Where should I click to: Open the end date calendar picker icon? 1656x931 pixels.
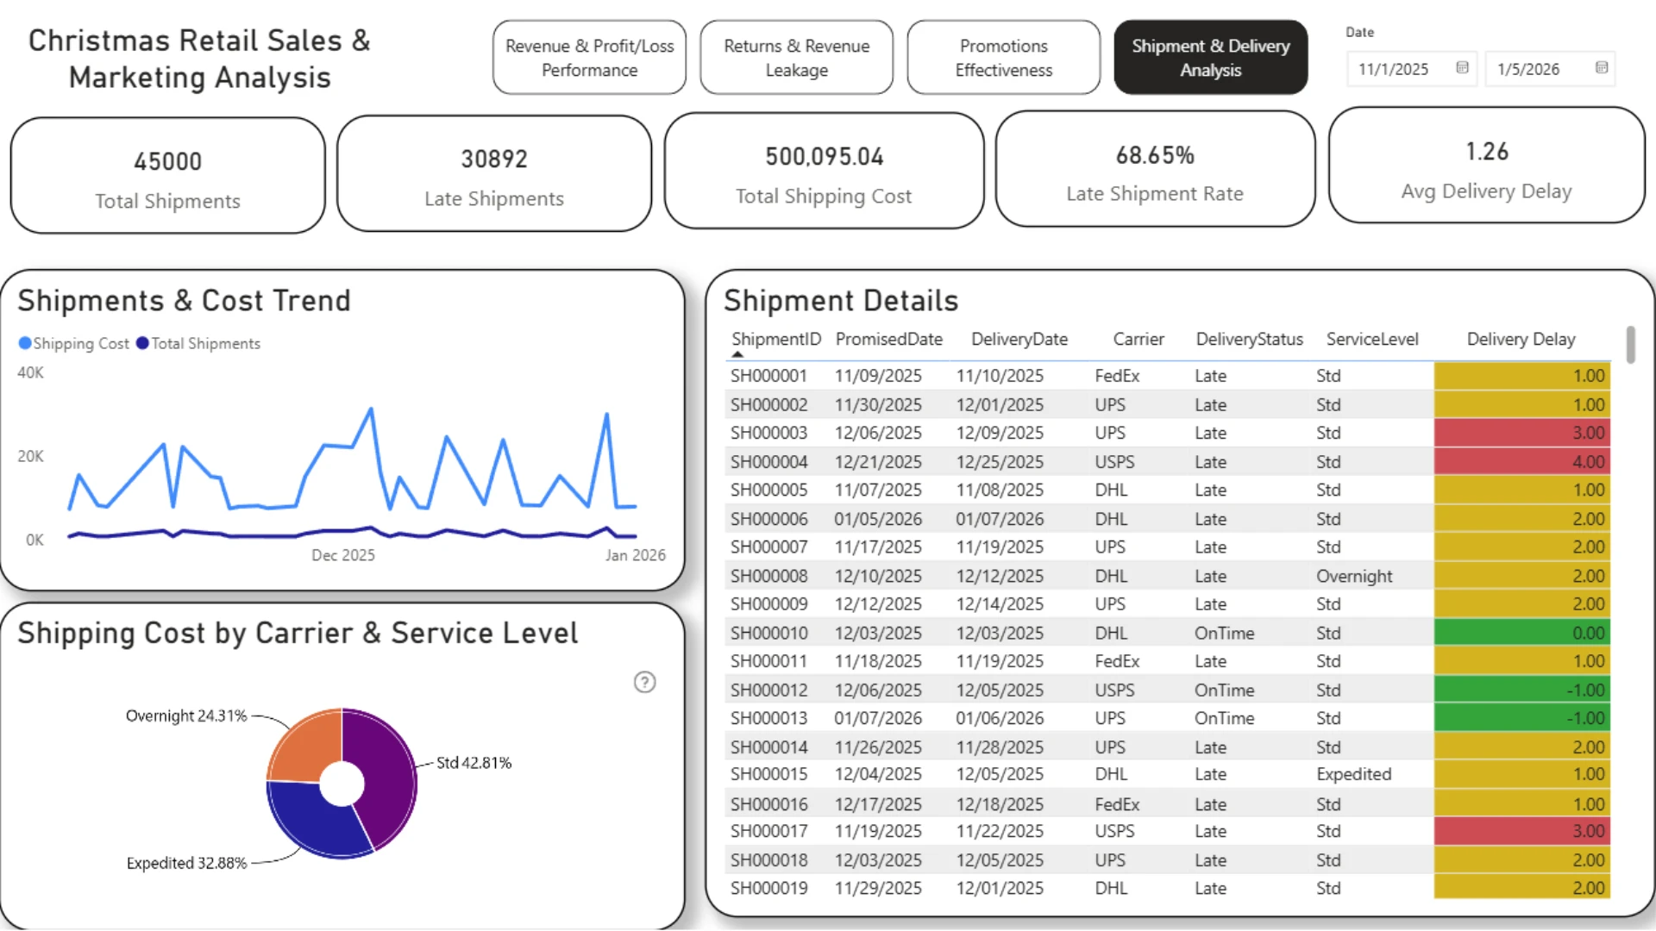click(x=1602, y=68)
